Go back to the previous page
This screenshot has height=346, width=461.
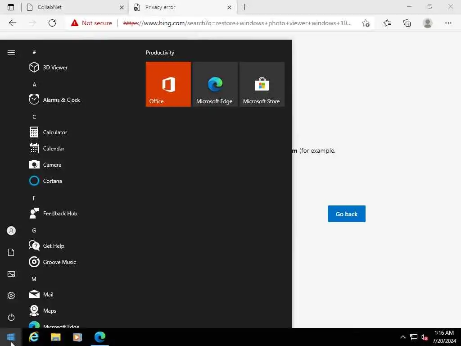[12, 23]
